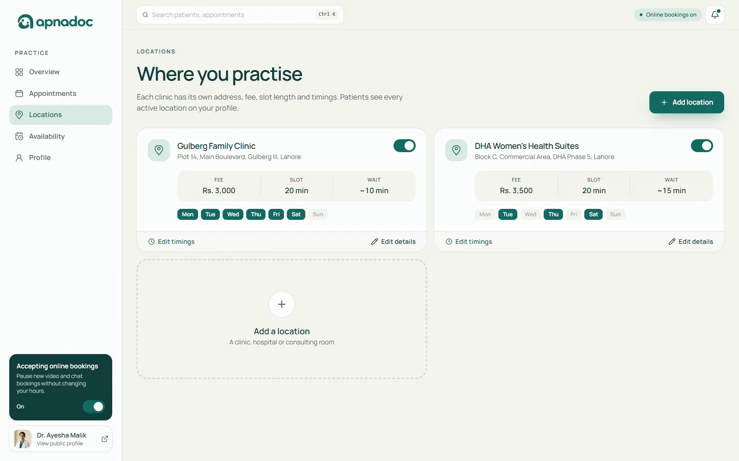Click Edit timings for DHA Women's Health Suites
Screen dimensions: 739x461
coord(469,242)
